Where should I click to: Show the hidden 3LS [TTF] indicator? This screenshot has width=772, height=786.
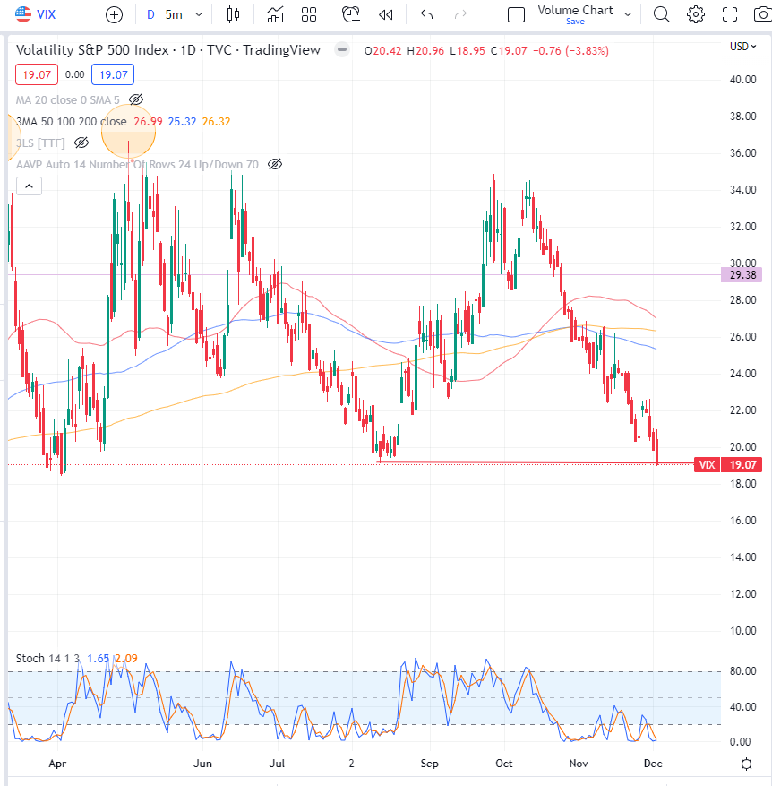pos(81,143)
